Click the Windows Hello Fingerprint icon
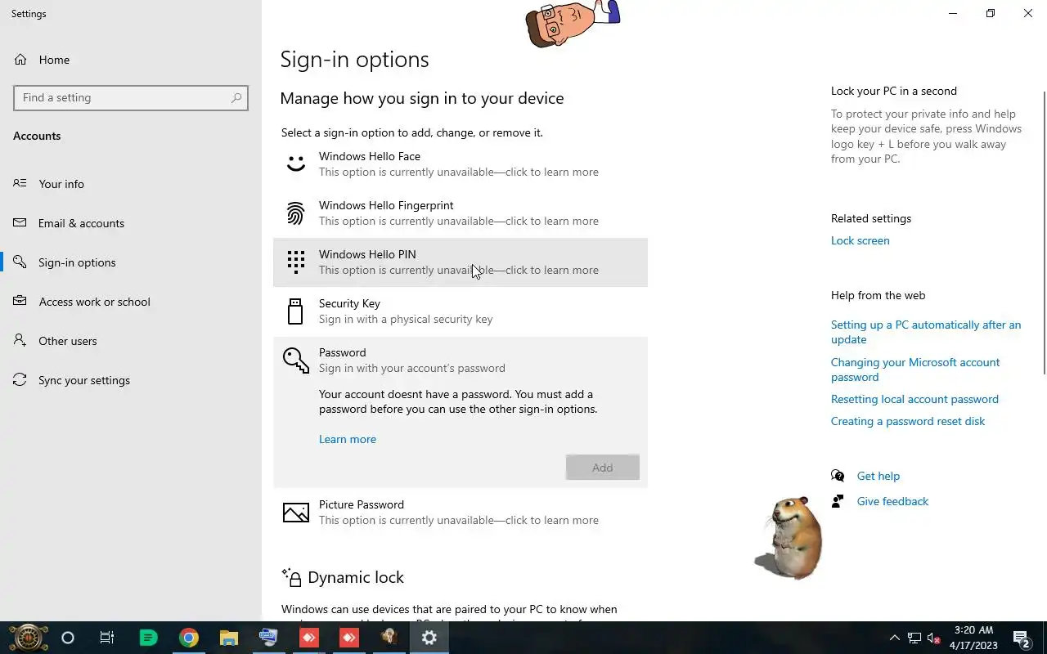 (x=295, y=213)
